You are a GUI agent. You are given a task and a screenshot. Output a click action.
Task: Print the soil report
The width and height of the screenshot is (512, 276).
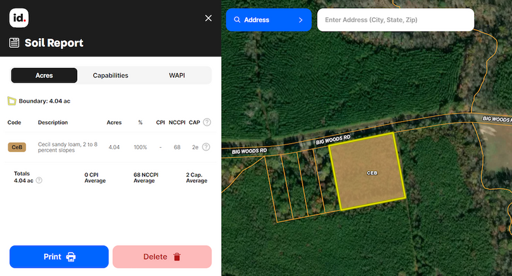tap(59, 257)
